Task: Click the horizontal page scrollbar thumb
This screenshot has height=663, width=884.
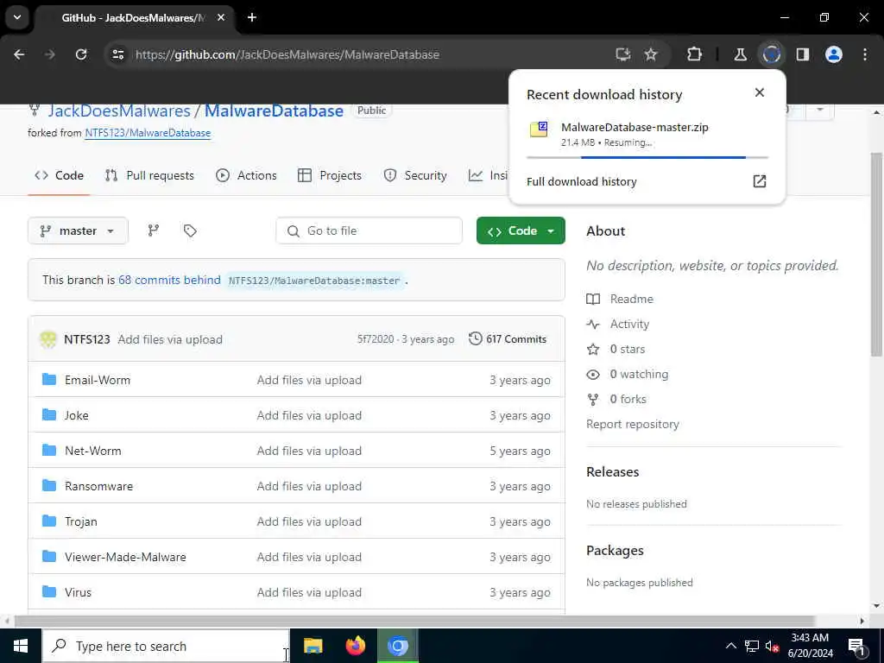Action: (x=414, y=621)
